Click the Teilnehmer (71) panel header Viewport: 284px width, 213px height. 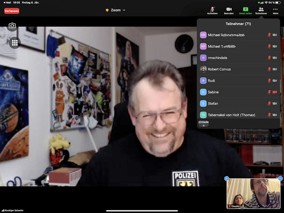tap(238, 24)
